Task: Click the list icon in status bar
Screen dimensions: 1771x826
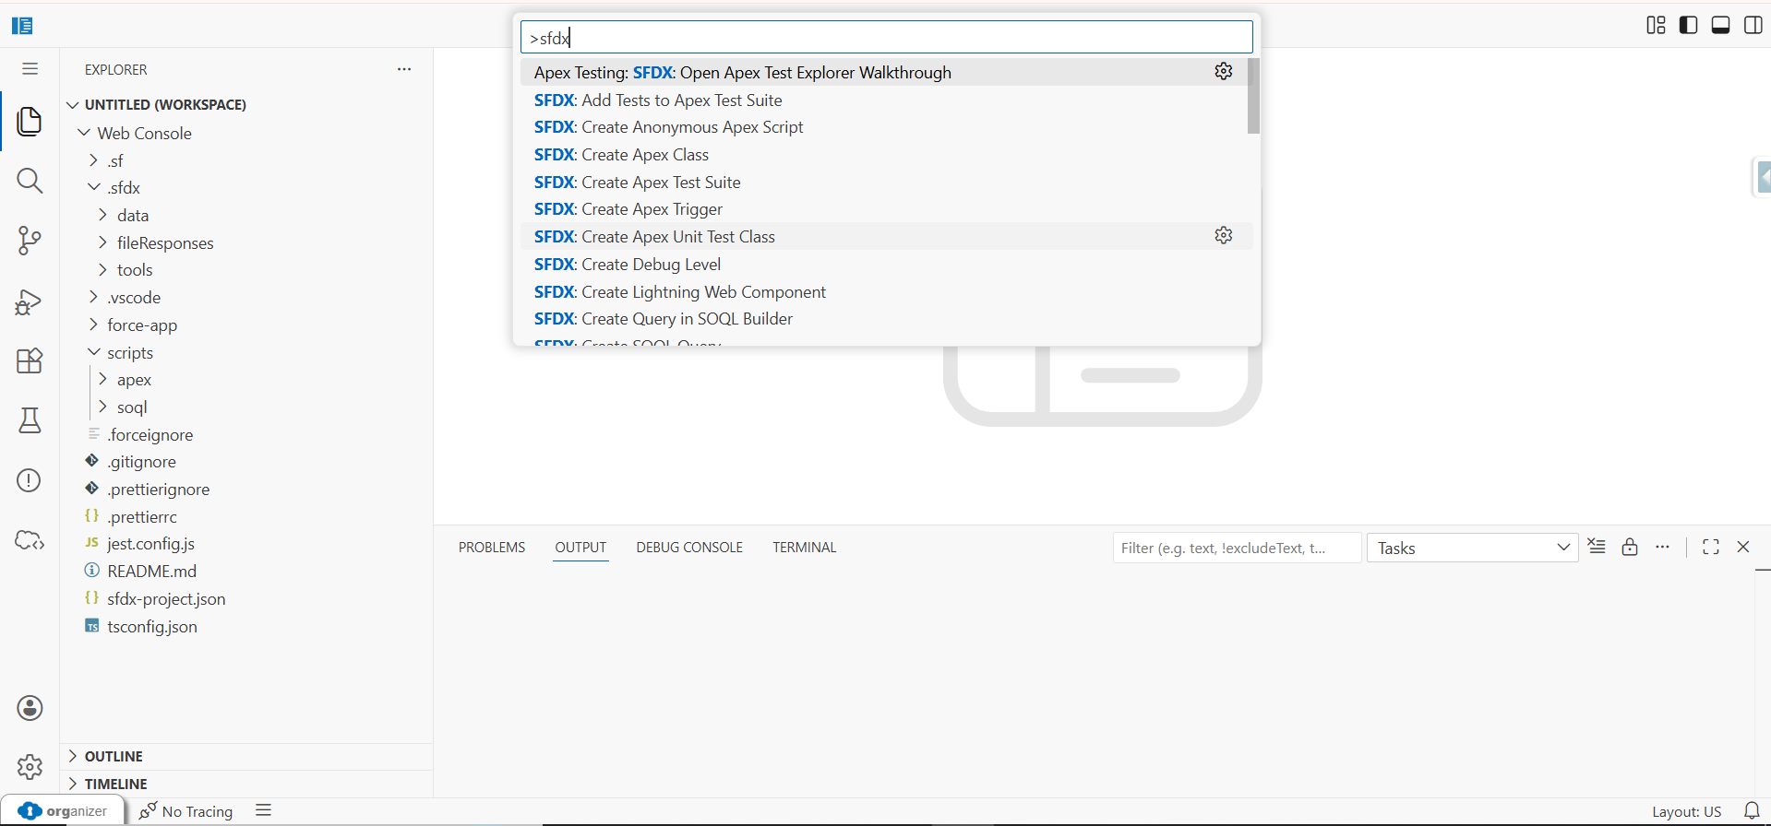Action: [264, 810]
